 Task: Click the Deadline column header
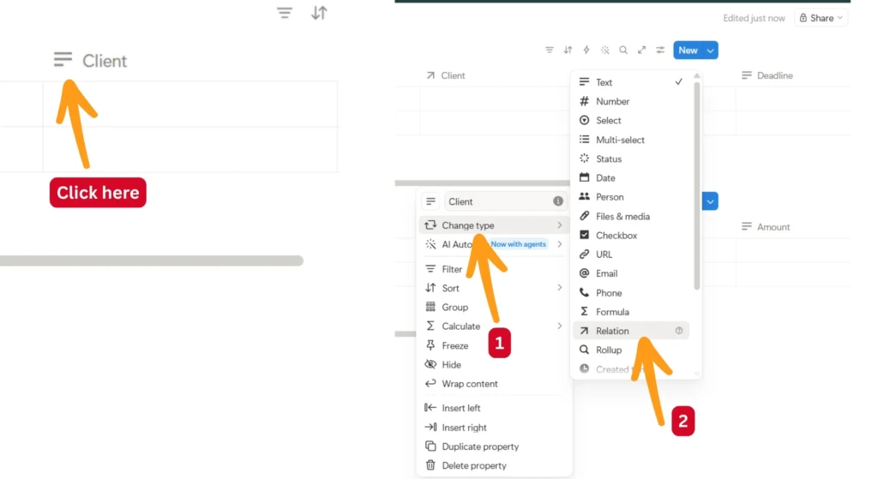coord(767,75)
